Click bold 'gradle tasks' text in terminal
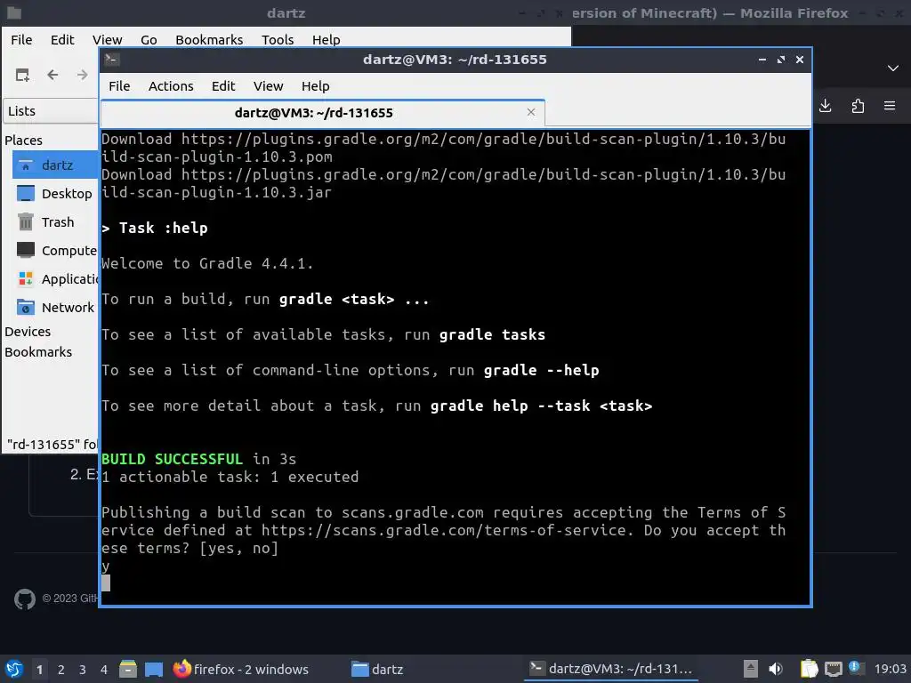The image size is (911, 683). tap(492, 334)
